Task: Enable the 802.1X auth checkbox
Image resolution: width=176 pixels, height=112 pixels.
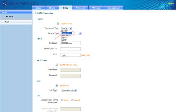Action: [x=56, y=65]
